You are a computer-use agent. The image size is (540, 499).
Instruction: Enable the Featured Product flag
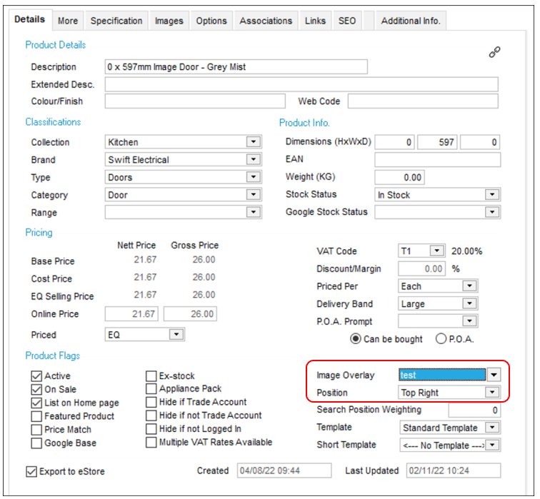[x=36, y=416]
